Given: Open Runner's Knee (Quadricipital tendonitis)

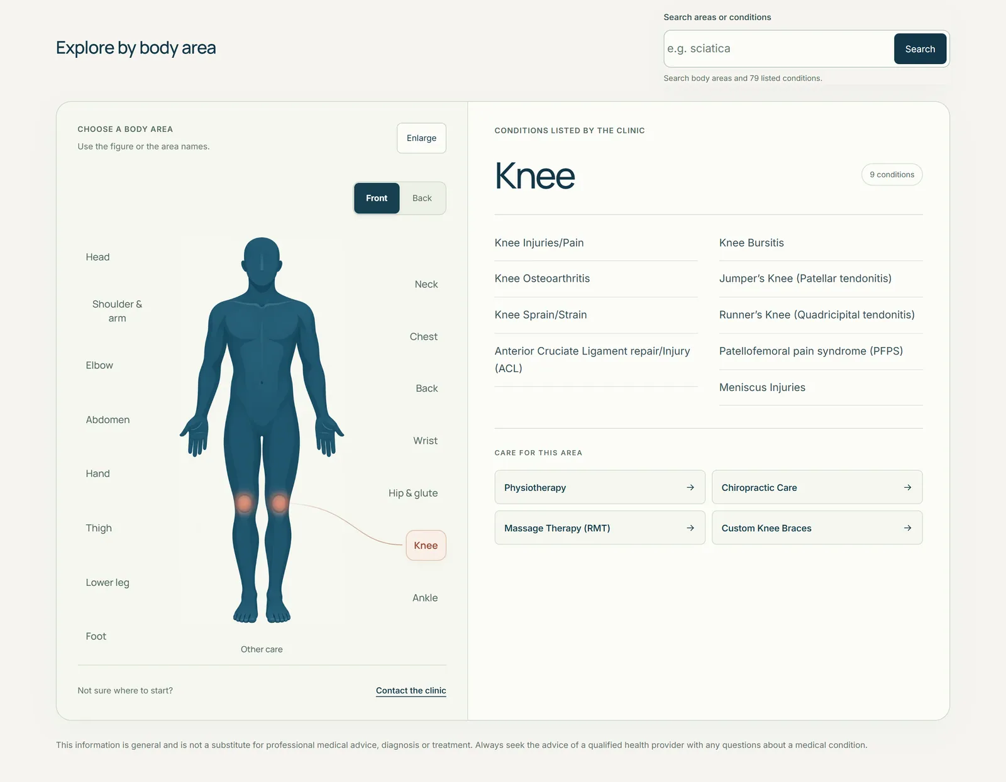Looking at the screenshot, I should coord(817,315).
